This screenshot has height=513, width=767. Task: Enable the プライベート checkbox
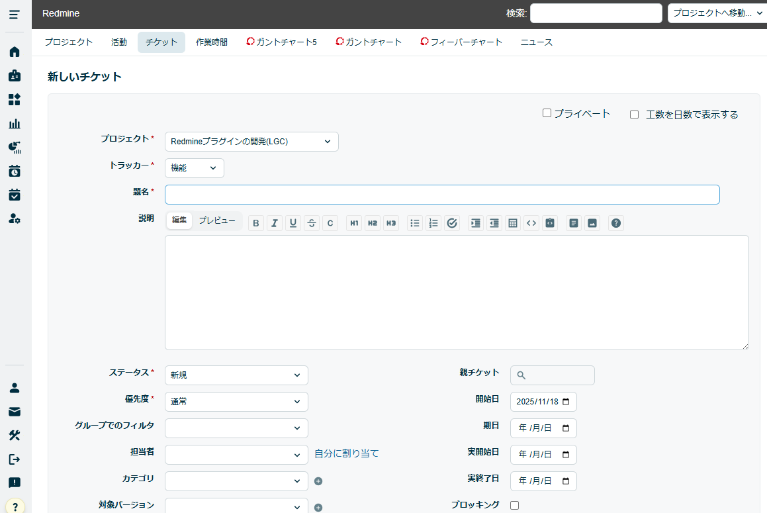click(547, 113)
